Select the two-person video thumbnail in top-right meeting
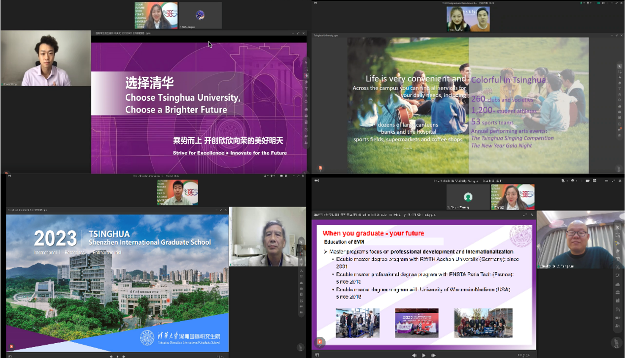The height and width of the screenshot is (358, 625). coord(468,19)
